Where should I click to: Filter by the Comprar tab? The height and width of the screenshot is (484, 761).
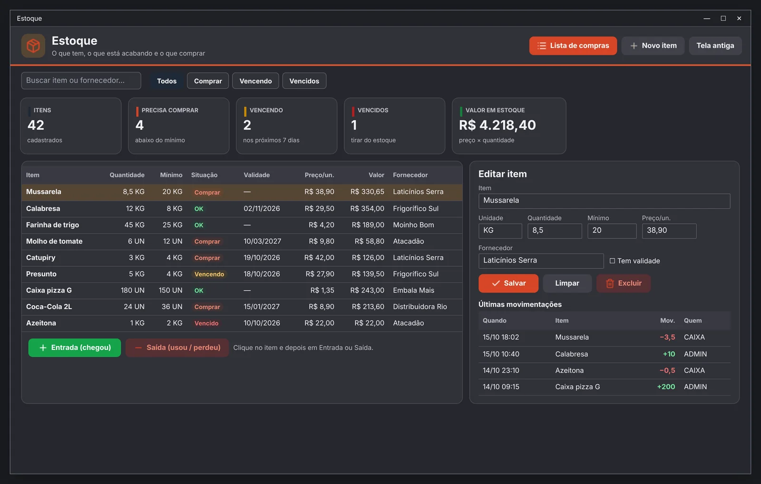(x=208, y=81)
